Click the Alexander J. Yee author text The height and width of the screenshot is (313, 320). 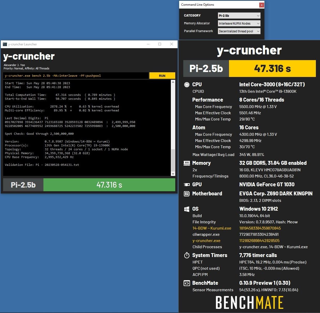[x=14, y=65]
